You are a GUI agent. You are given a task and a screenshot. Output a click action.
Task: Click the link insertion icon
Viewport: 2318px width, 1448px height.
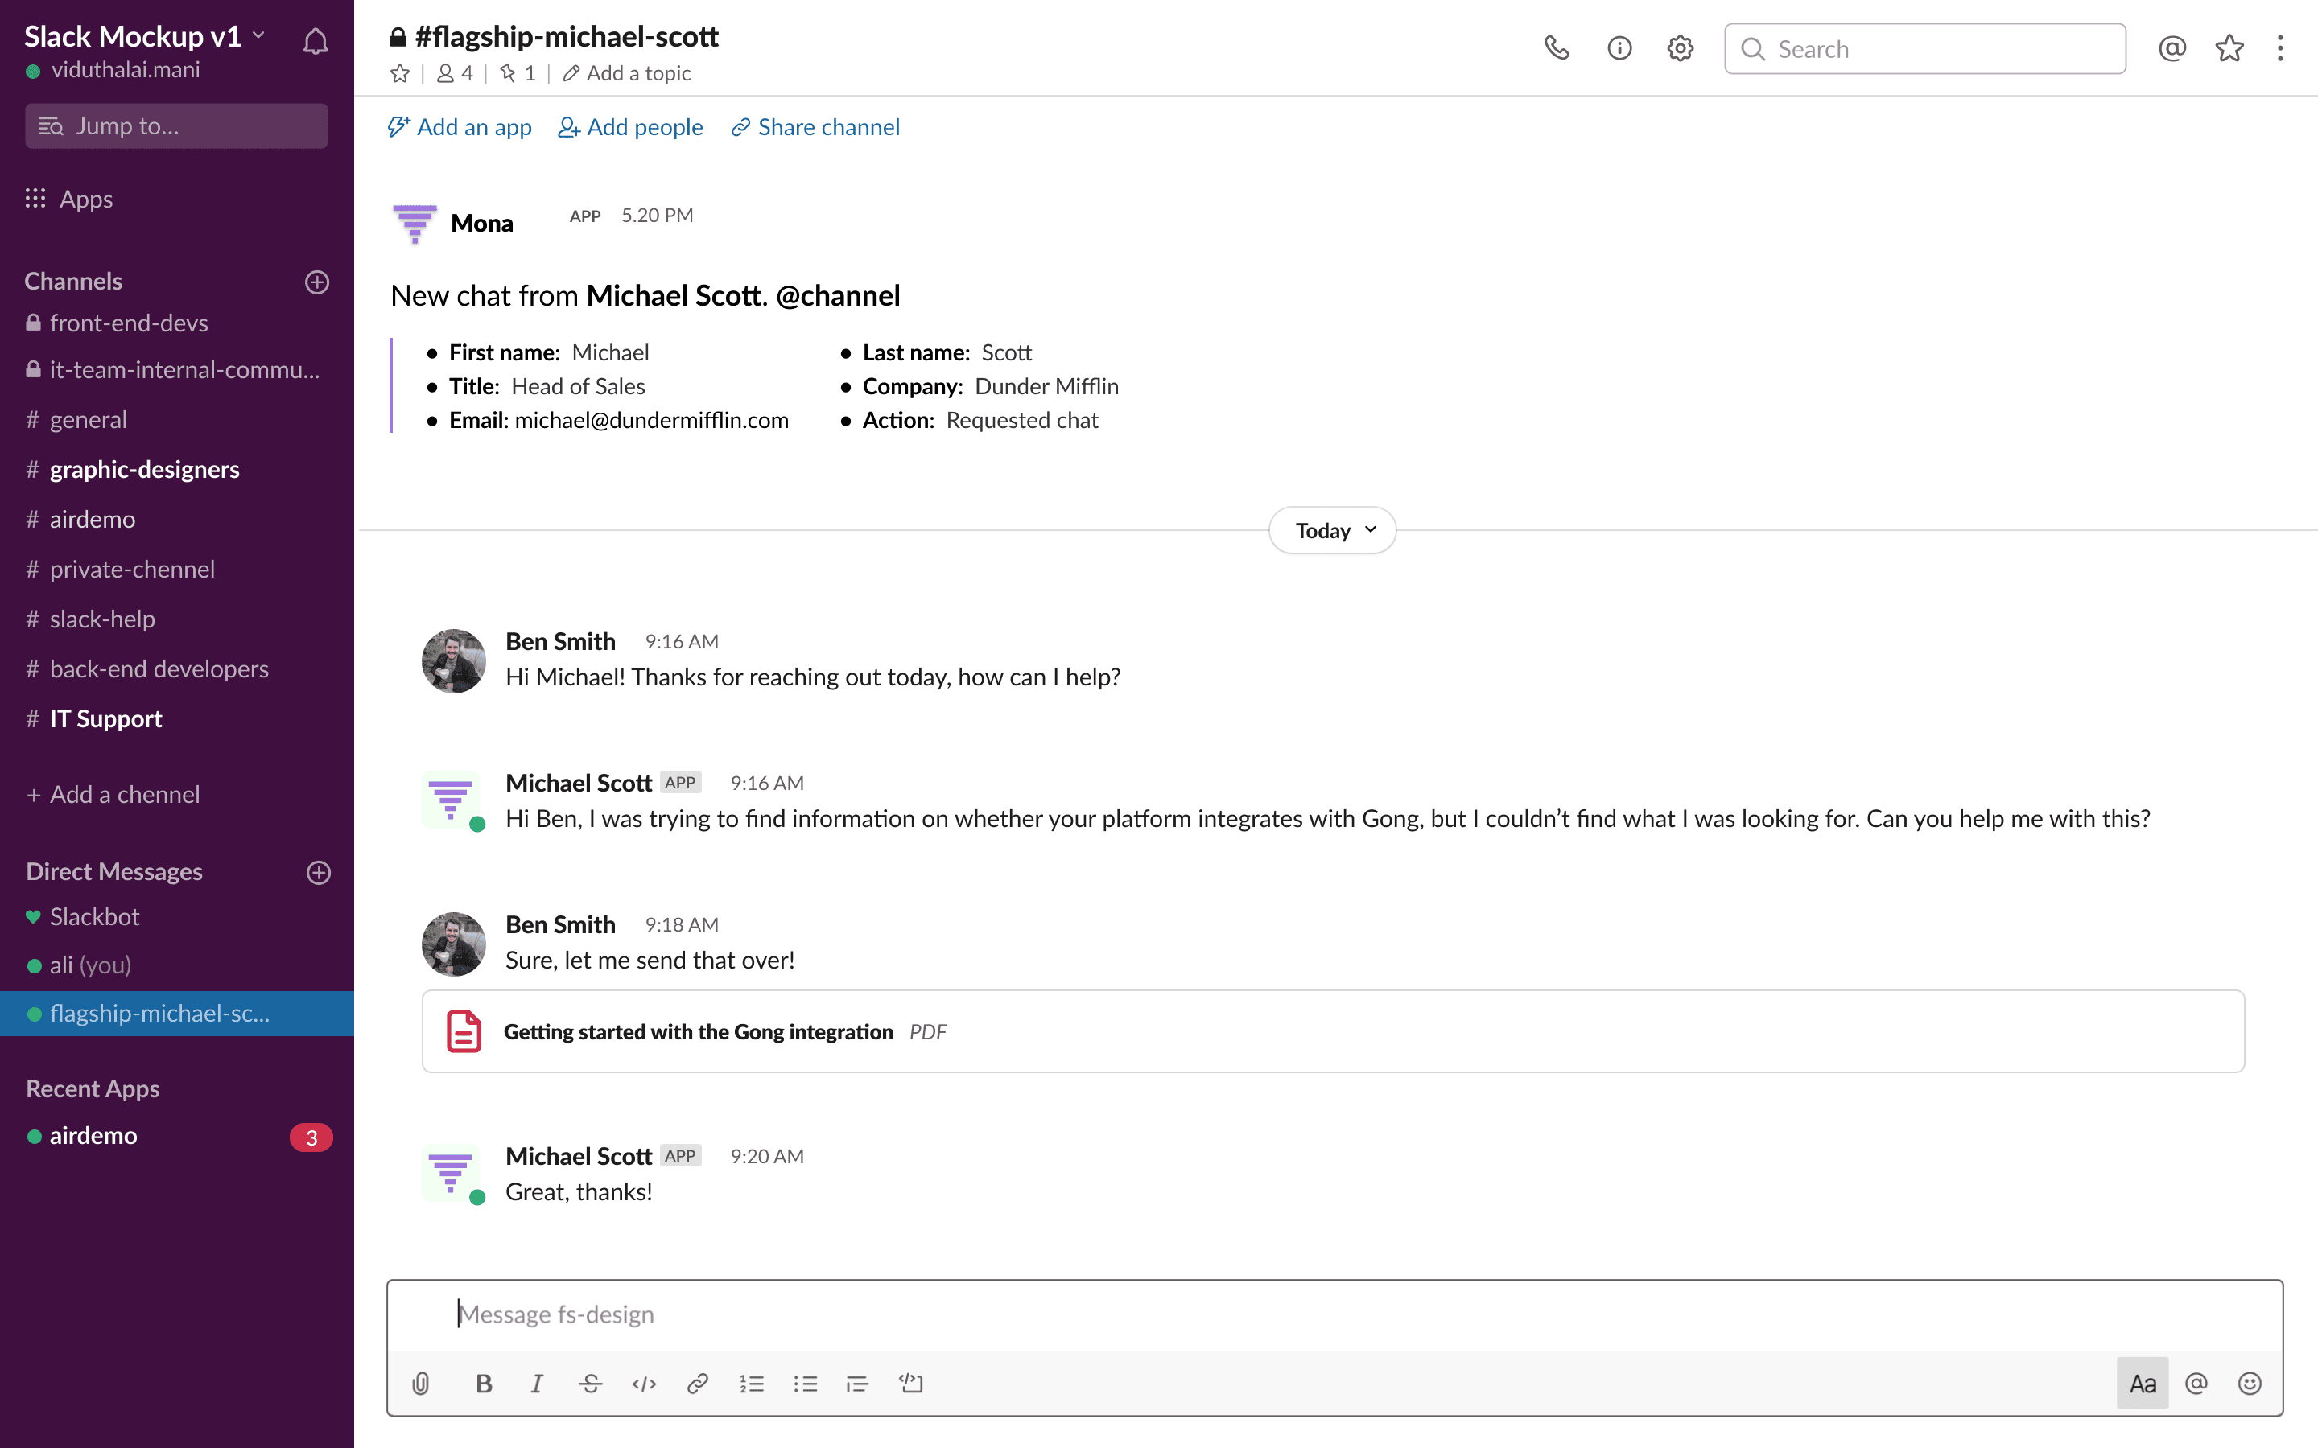tap(698, 1383)
